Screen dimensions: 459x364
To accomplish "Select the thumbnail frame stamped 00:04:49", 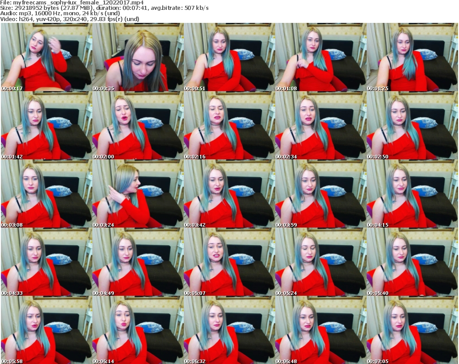I will pyautogui.click(x=138, y=262).
